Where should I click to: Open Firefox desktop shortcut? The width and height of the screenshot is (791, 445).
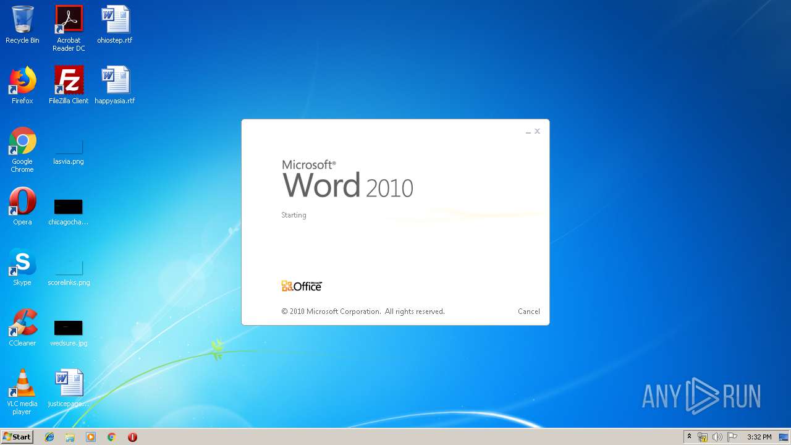pos(22,85)
